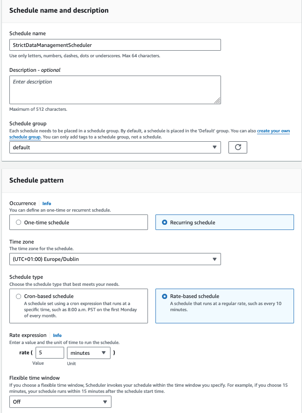Screen dimensions: 302x413
Task: Click the Flexible time window arrow icon
Action: tap(105, 402)
